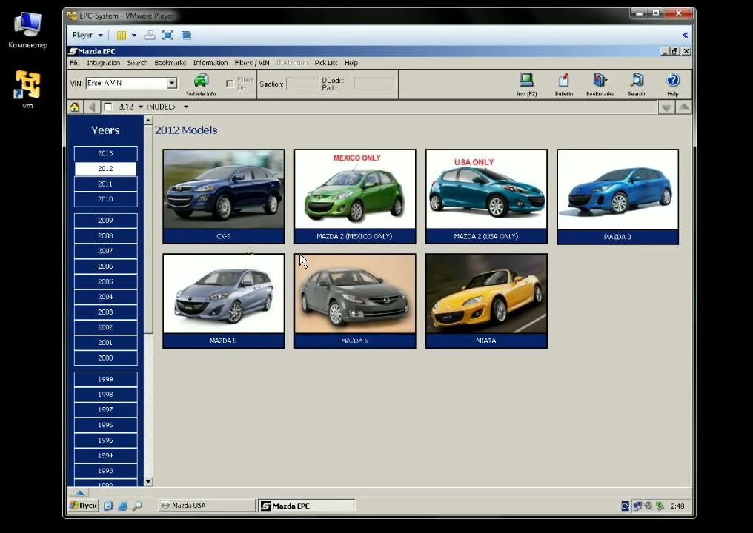753x533 pixels.
Task: Open Help menu in menu bar
Action: pyautogui.click(x=351, y=63)
